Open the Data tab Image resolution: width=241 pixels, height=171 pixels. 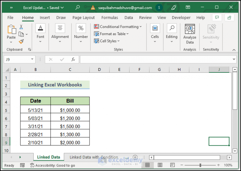129,18
